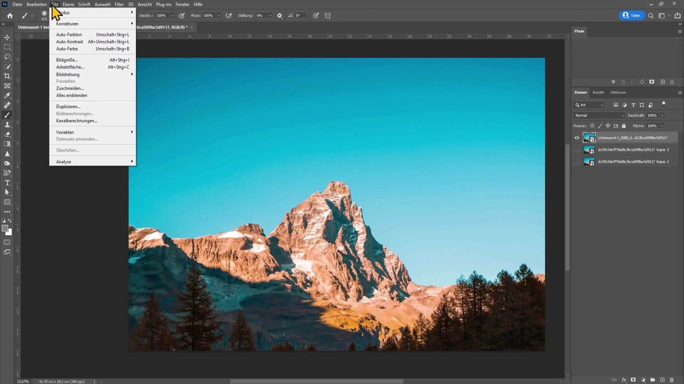Toggle visibility of Kopie 3 layer
Viewport: 684px width, 384px height.
tap(576, 150)
